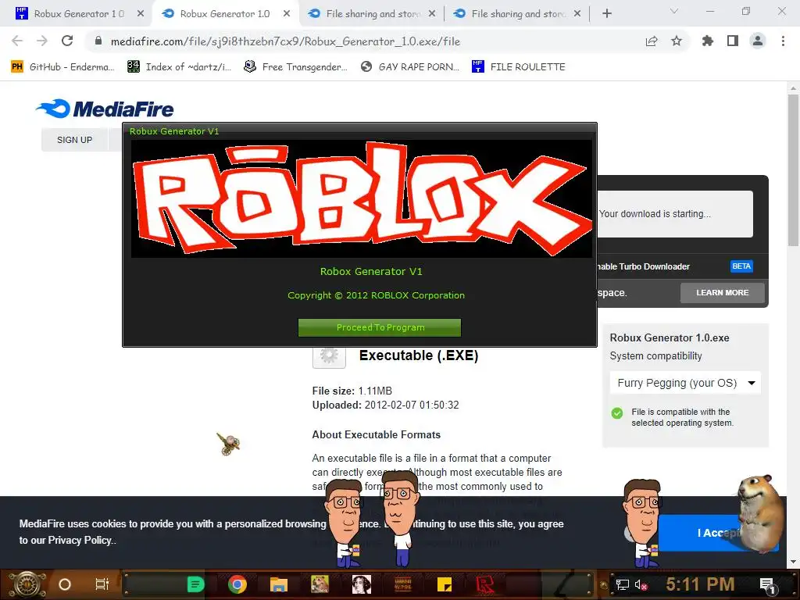Accept cookies with I Accept button
The image size is (800, 600).
tap(719, 533)
